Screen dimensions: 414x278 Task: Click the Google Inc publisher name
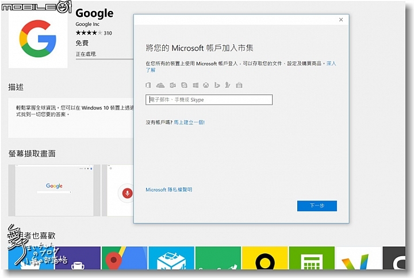tap(87, 24)
